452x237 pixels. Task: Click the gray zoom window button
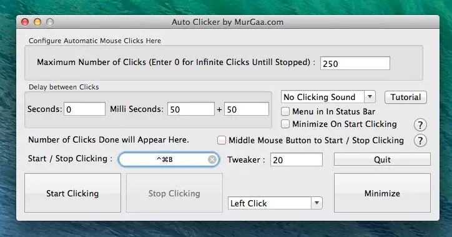[x=50, y=22]
